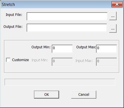Click the empty progress bar
The image size is (124, 108).
tap(60, 82)
